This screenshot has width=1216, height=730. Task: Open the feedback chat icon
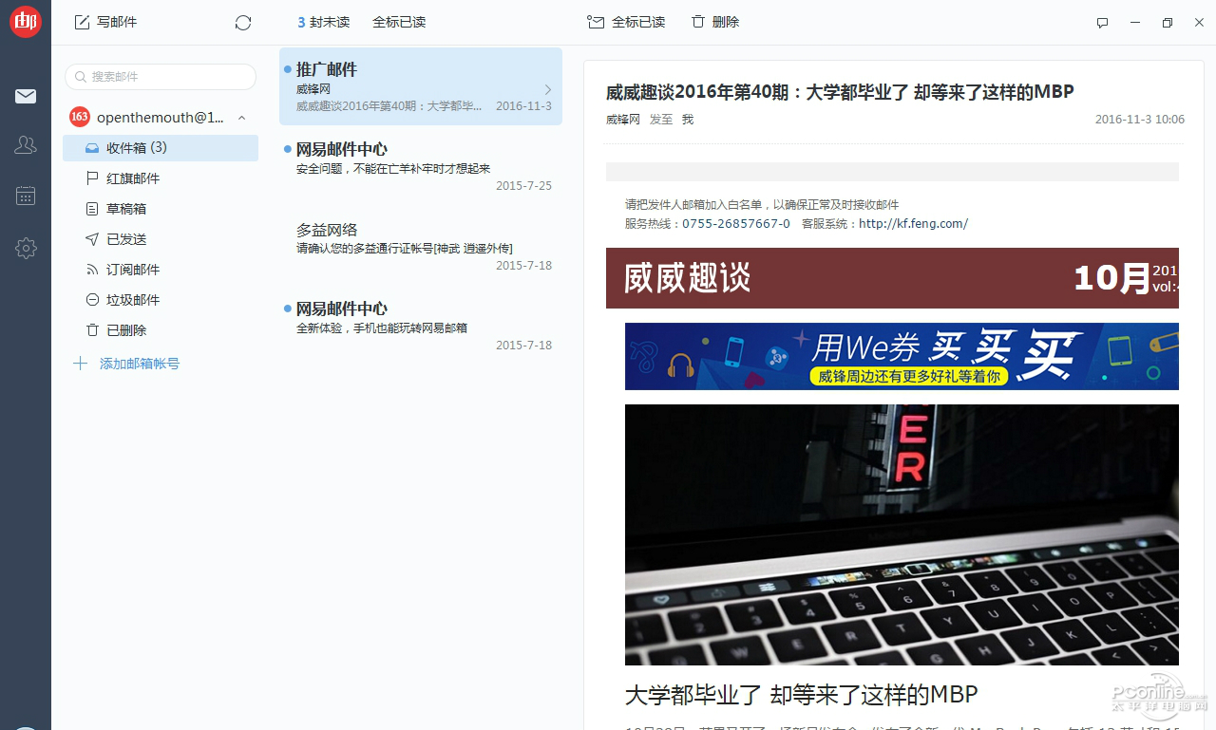pyautogui.click(x=1102, y=23)
